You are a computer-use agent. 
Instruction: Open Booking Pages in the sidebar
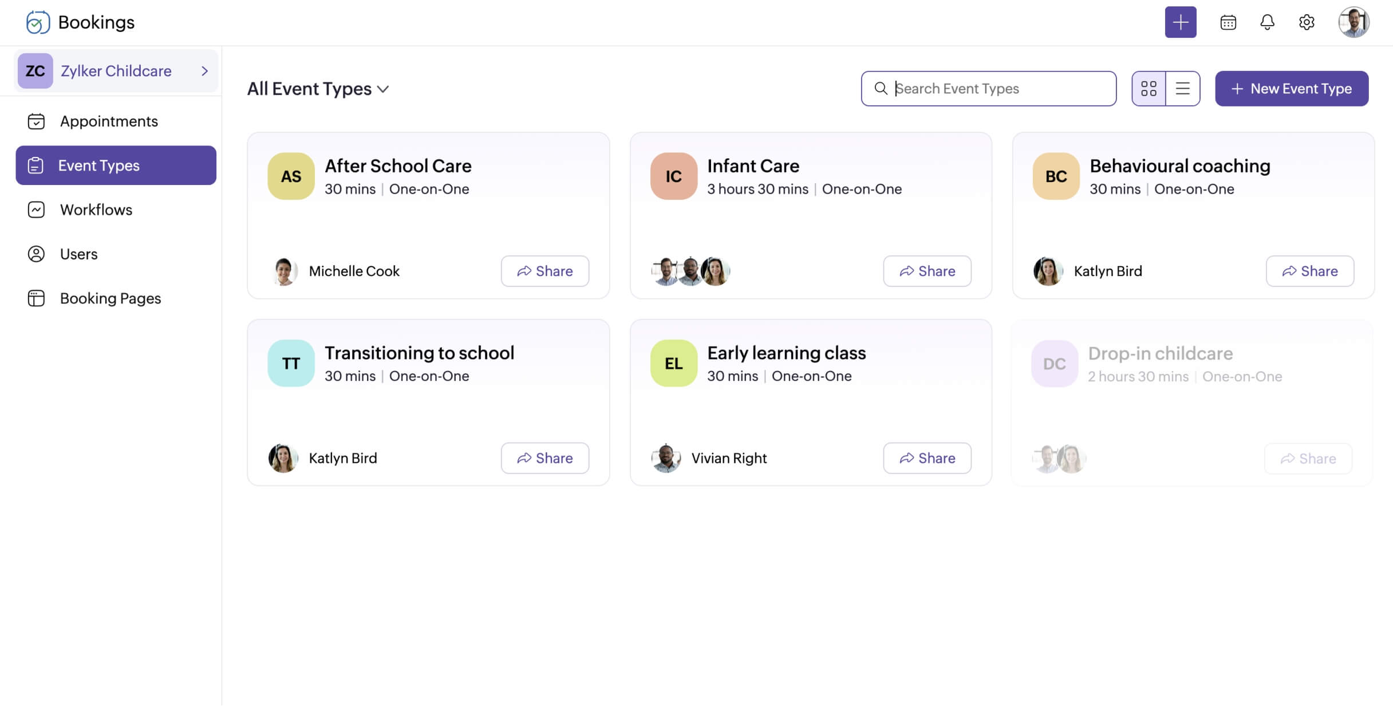[110, 298]
